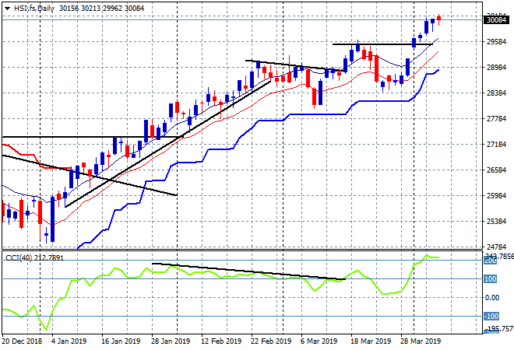This screenshot has height=350, width=514.
Task: Click the 20 Dec 2018 date label
Action: [21, 341]
